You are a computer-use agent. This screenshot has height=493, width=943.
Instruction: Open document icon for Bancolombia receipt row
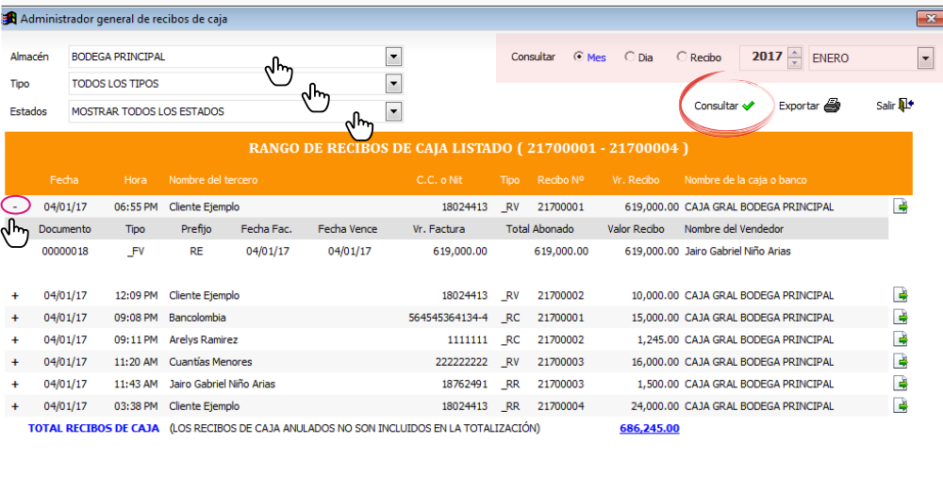click(901, 317)
